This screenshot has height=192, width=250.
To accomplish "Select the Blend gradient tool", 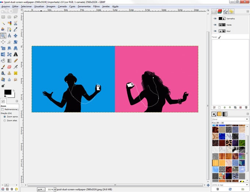I will tap(10, 61).
